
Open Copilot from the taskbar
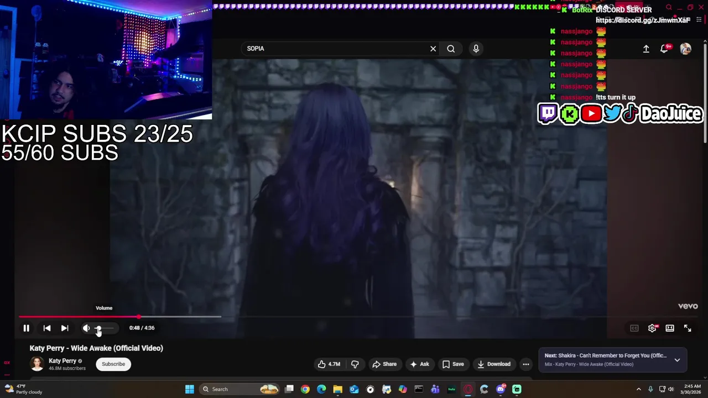[403, 389]
